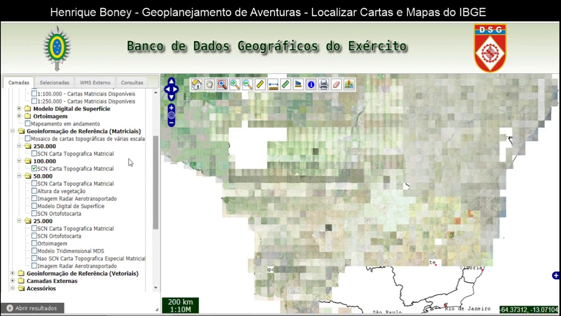Click the blue elevation profile tool
Screen dimensions: 561x316
pos(298,84)
